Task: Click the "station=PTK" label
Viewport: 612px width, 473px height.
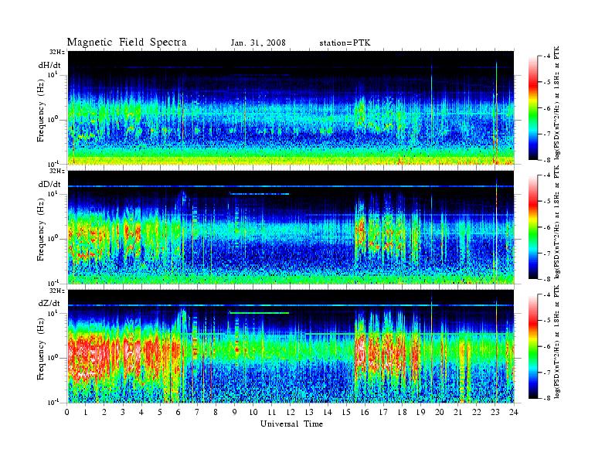Action: point(345,43)
